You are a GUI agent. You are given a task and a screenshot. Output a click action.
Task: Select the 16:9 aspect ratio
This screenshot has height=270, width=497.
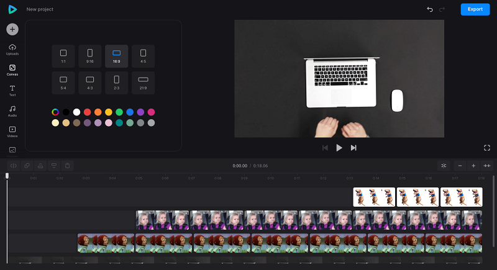pos(117,56)
